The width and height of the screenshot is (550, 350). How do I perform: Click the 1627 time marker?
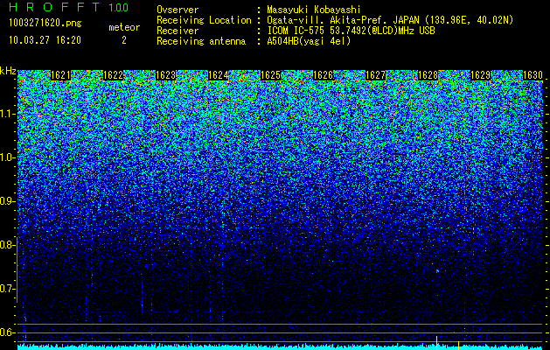375,75
